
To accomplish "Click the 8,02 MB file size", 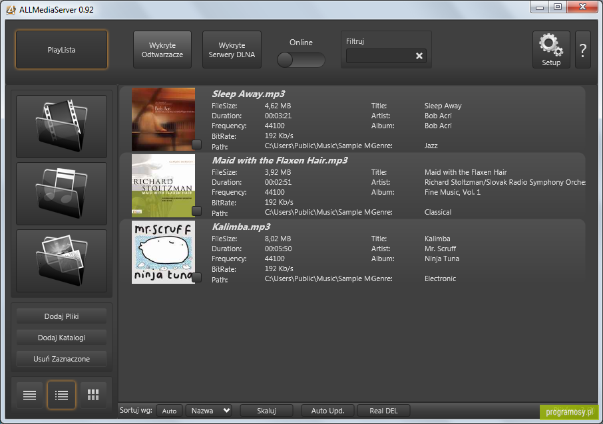I will tap(278, 239).
